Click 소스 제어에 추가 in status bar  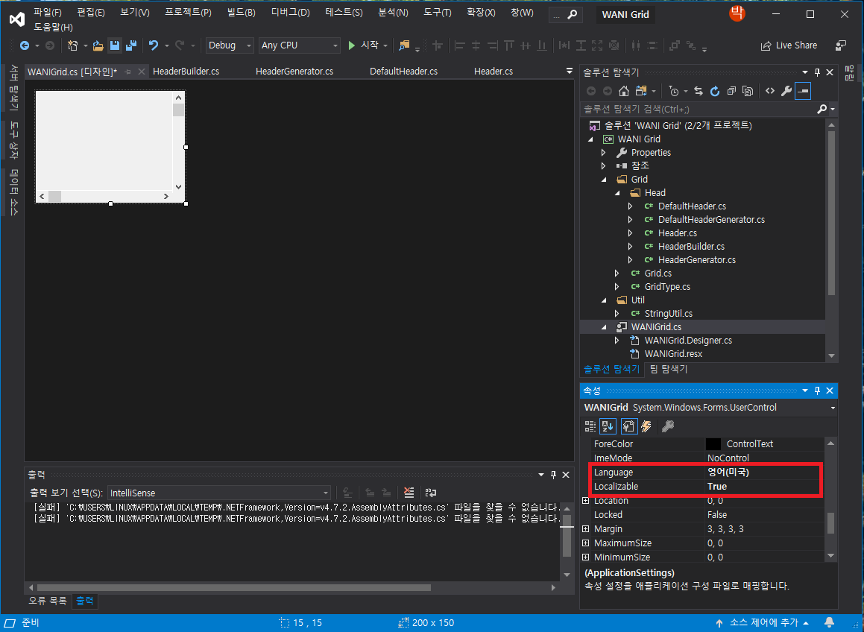[x=762, y=622]
